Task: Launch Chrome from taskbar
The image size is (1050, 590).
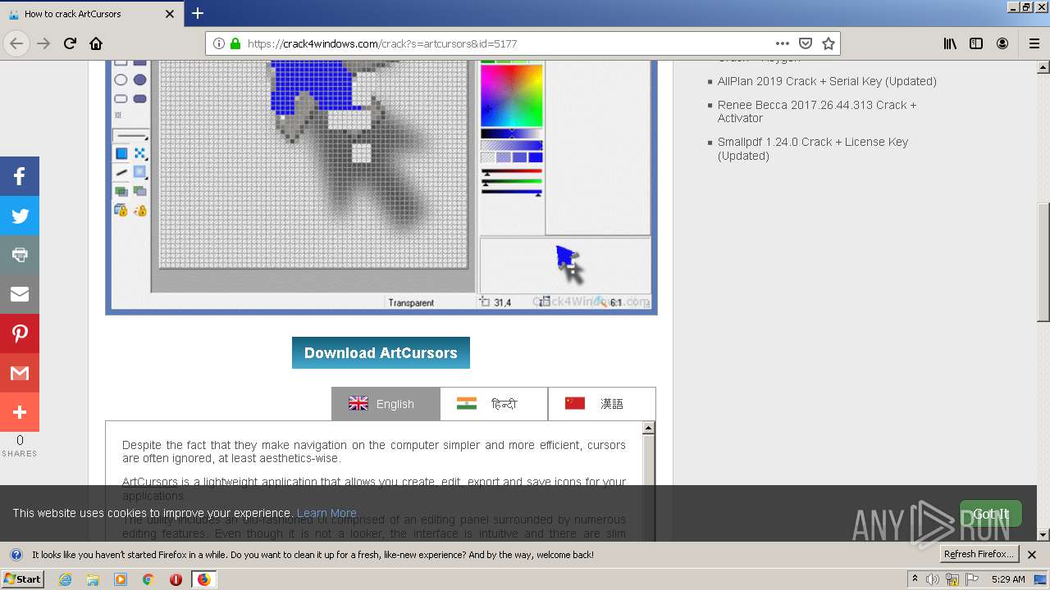Action: point(148,579)
